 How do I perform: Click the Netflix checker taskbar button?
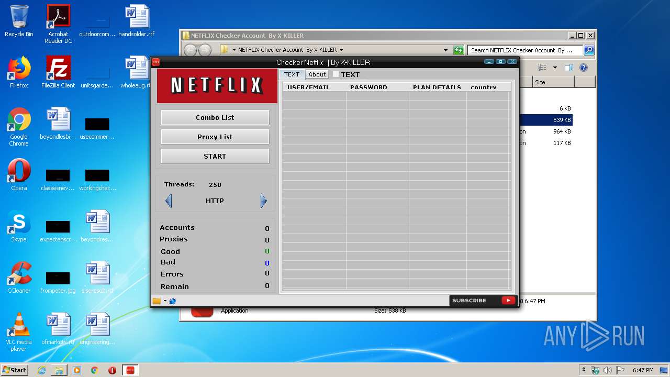(x=130, y=370)
